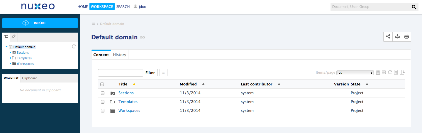Click the permalink chain icon by the title
The image size is (422, 133).
point(143,38)
